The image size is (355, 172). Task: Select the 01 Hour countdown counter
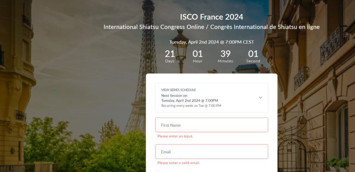point(197,56)
